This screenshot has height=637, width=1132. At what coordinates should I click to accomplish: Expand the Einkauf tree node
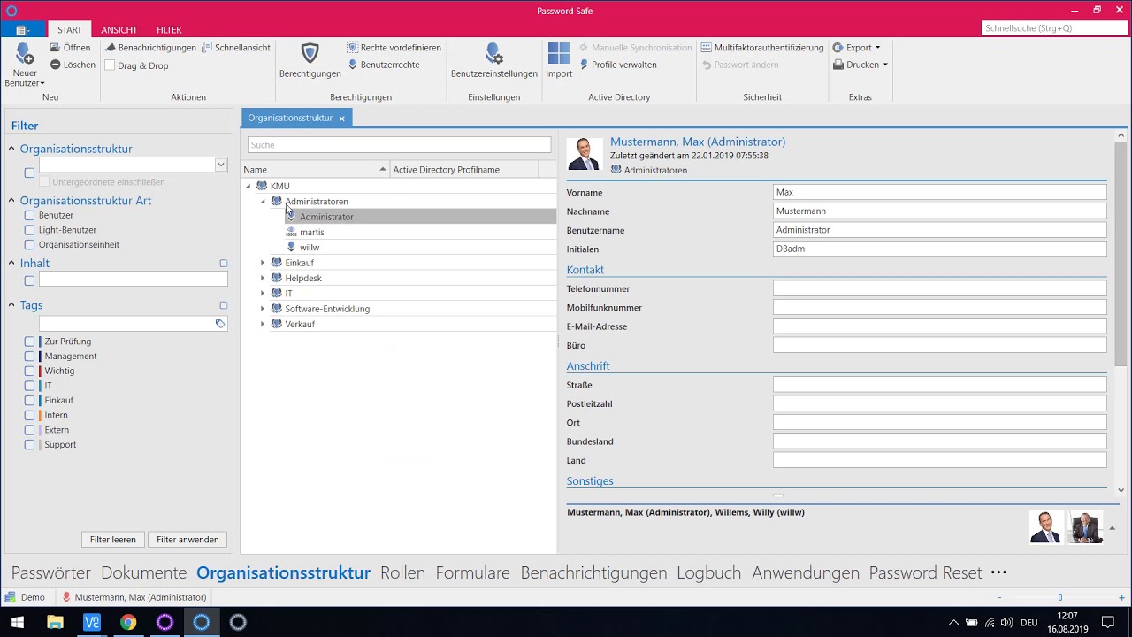[263, 263]
